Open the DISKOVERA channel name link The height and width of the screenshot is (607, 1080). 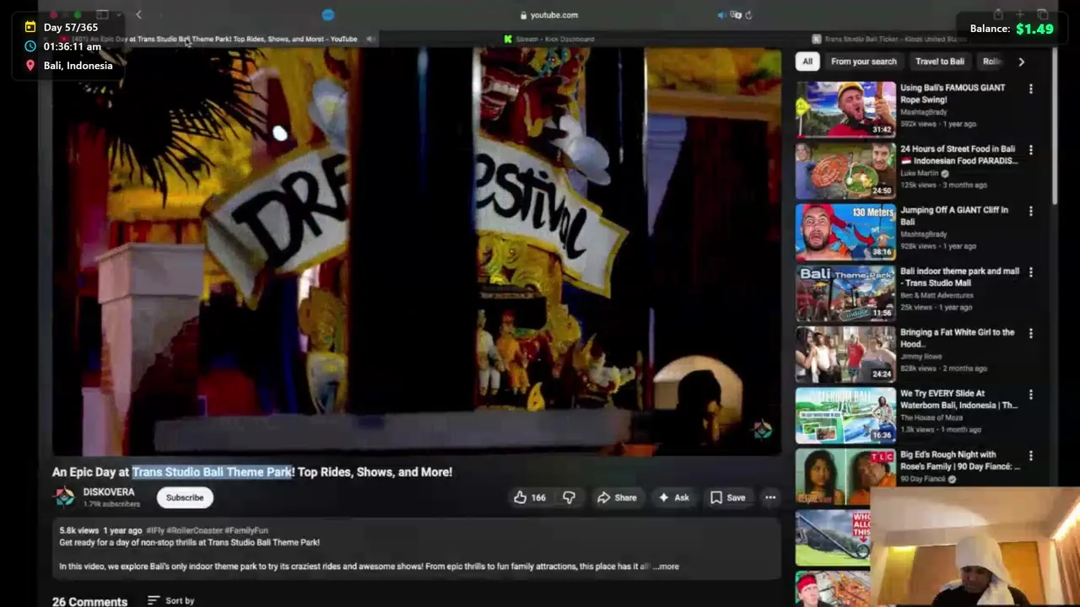(x=109, y=492)
